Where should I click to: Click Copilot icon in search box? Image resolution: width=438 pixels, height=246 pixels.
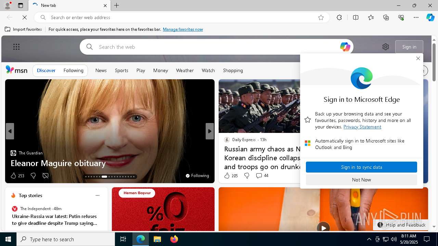point(345,47)
